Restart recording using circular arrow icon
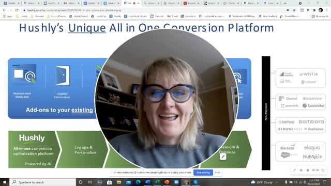The height and width of the screenshot is (186, 331). click(x=323, y=170)
